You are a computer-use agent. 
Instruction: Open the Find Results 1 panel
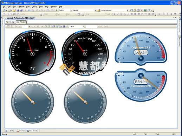coord(33,131)
